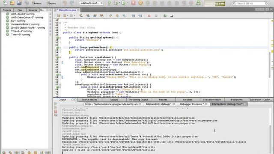
Task: Click the New Project toolbar icon
Action: (x=12, y=3)
